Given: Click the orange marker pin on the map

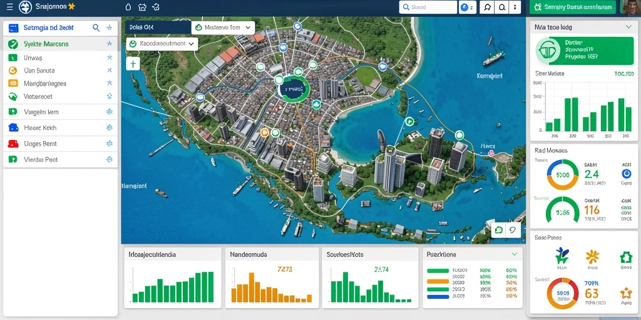Looking at the screenshot, I should (x=265, y=132).
